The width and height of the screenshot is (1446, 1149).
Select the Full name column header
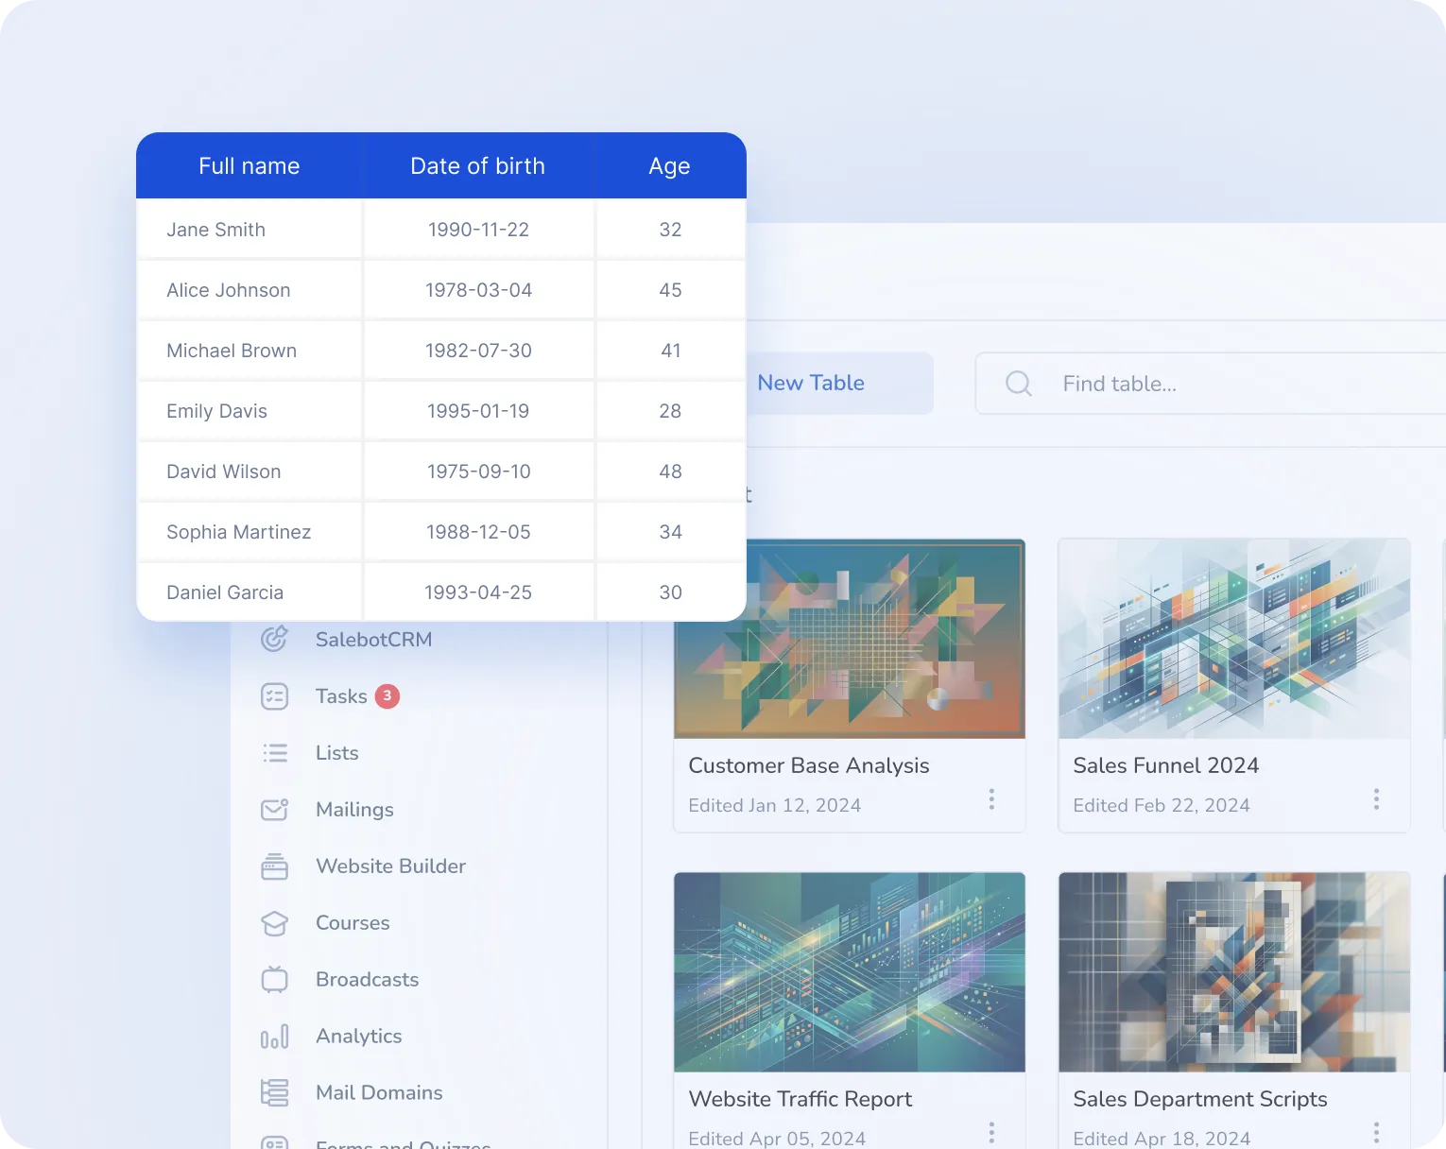tap(249, 165)
